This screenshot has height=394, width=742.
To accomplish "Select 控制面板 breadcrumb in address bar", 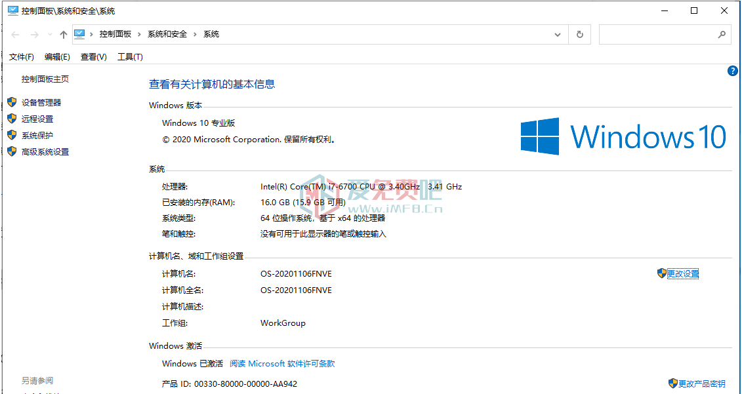I will pyautogui.click(x=115, y=34).
